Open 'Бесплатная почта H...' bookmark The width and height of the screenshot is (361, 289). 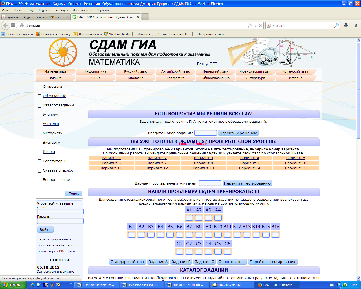171,34
